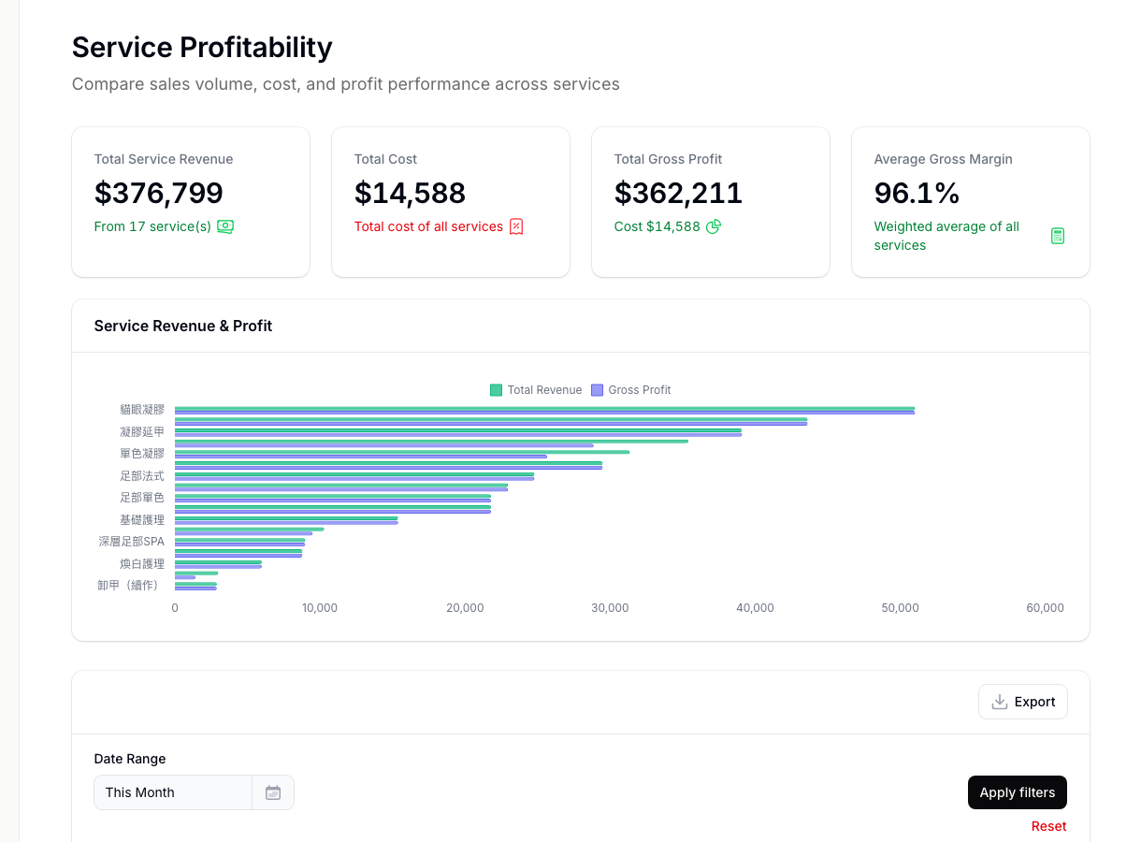Image resolution: width=1141 pixels, height=842 pixels.
Task: Toggle the Gross Profit series in the chart legend
Action: [x=631, y=390]
